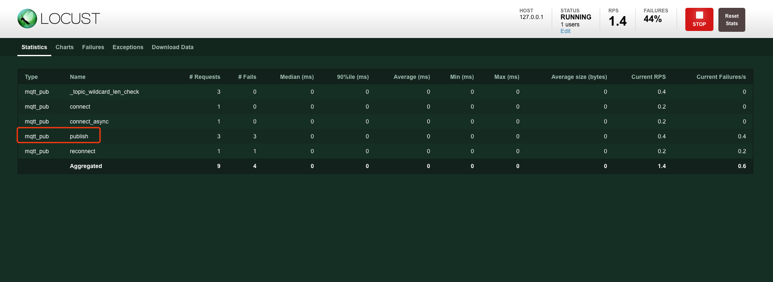Select the publish row in the table
Screen dimensions: 773x282
click(x=79, y=136)
